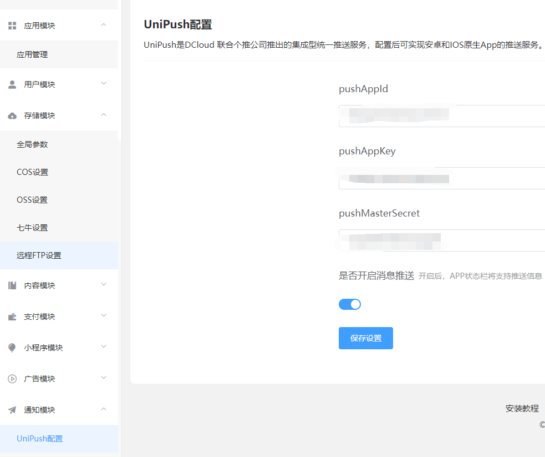Click the 保存设置 button
Image resolution: width=545 pixels, height=457 pixels.
(366, 338)
